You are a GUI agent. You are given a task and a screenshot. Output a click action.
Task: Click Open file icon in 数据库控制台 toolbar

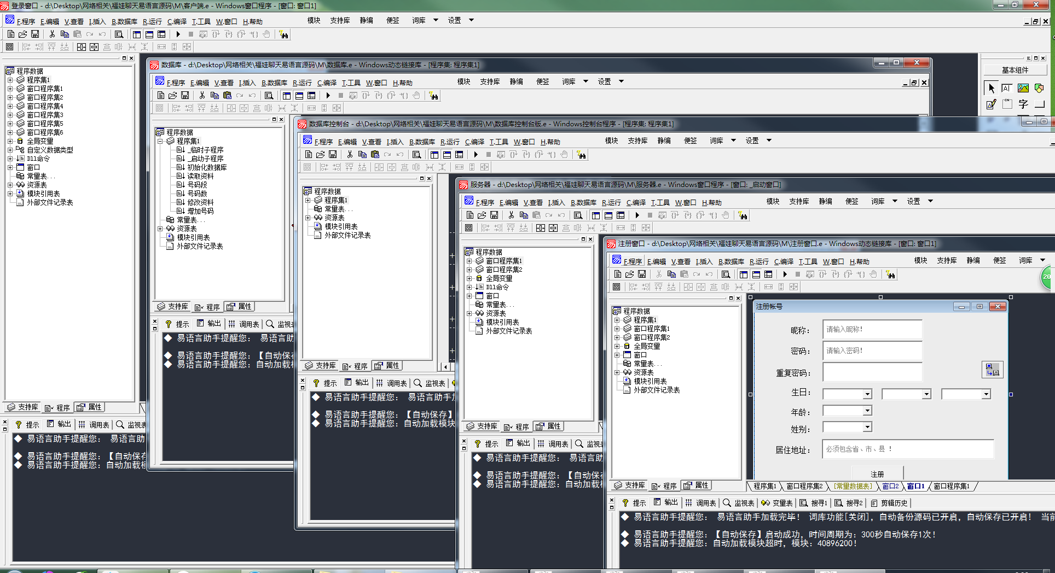coord(321,155)
